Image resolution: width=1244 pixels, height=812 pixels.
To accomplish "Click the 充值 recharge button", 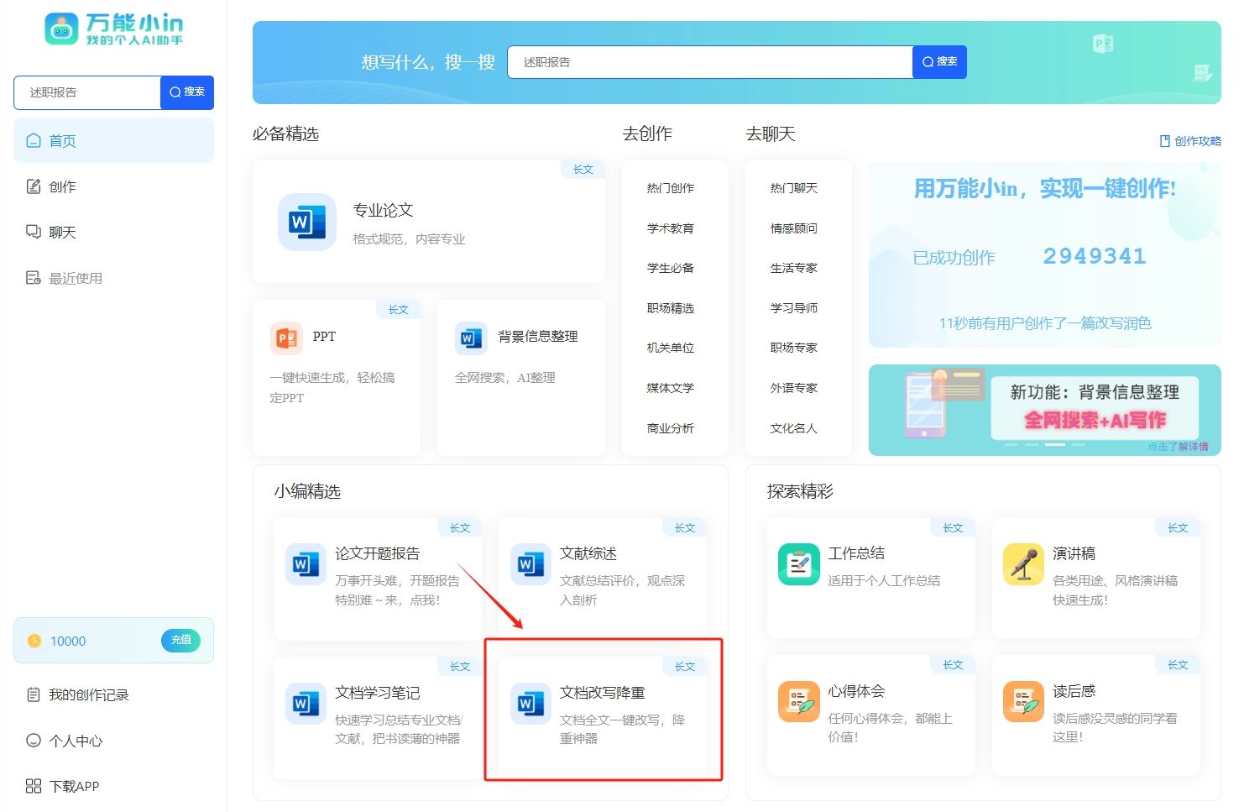I will pos(181,640).
